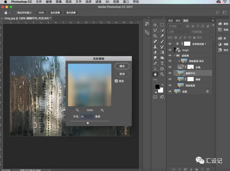Select the Move tool
Screen dimensions: 230x171
click(155, 25)
